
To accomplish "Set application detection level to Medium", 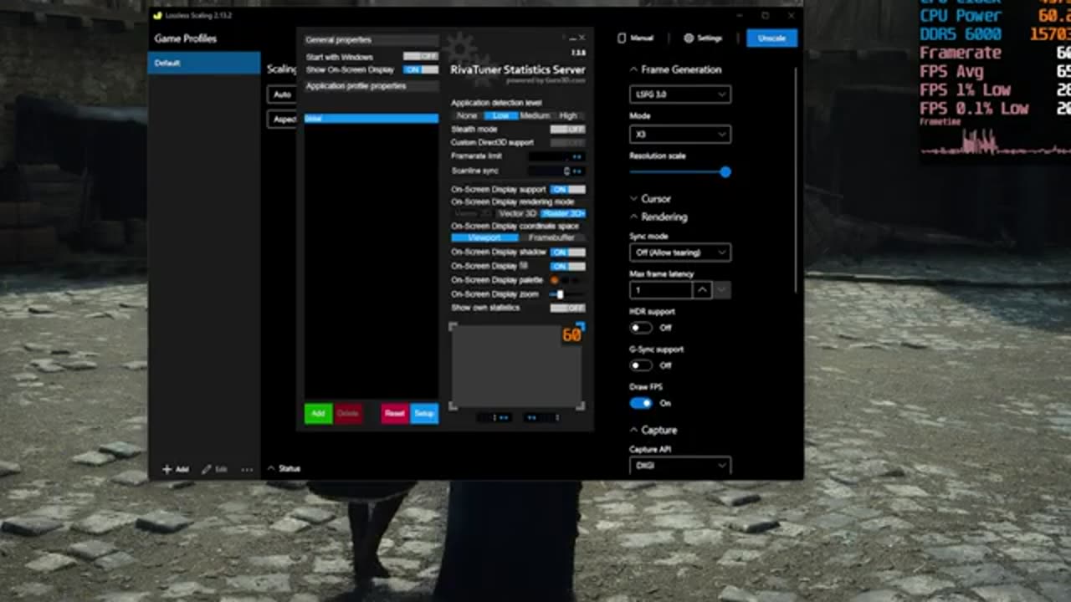I will tap(535, 115).
